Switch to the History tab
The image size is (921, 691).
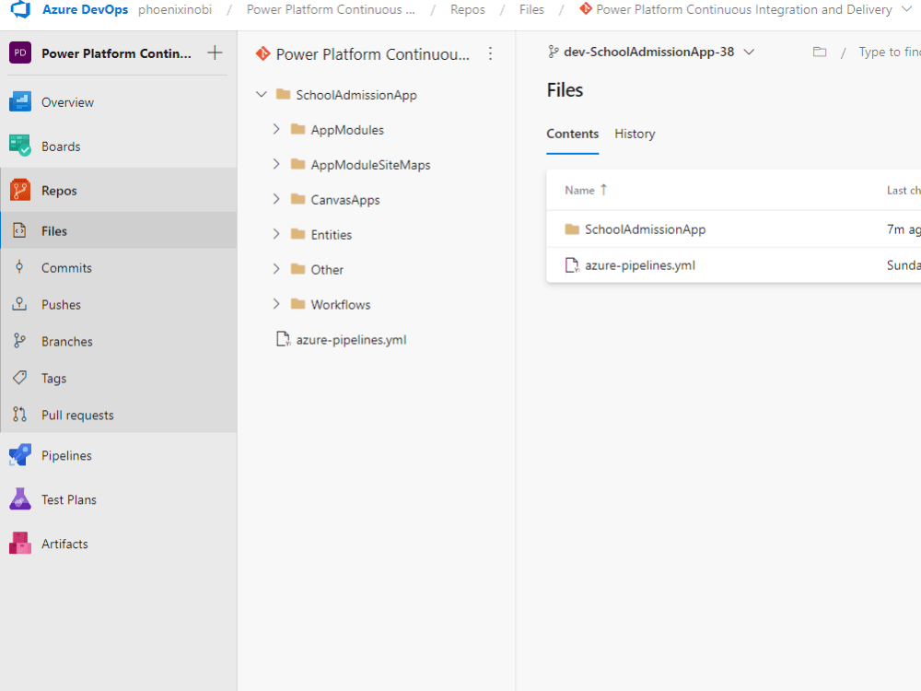click(x=635, y=134)
